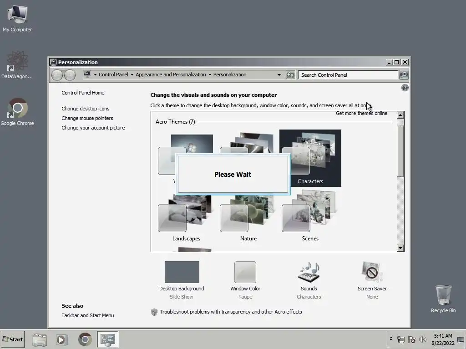This screenshot has height=349, width=466.
Task: Focus the Search Control Panel field
Action: [348, 75]
